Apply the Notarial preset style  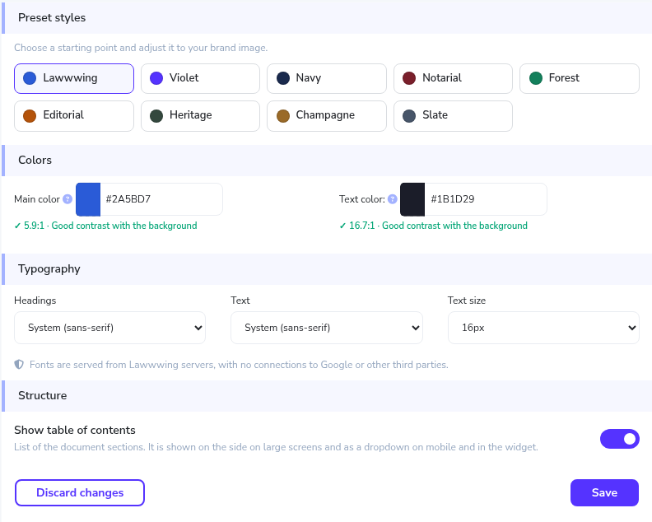[x=453, y=78]
